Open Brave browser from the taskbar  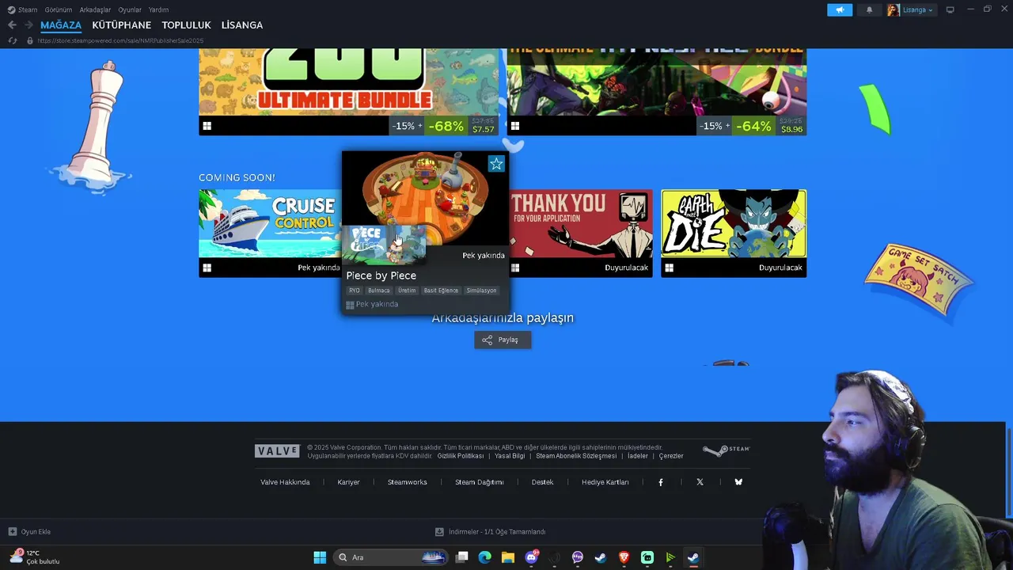coord(624,557)
